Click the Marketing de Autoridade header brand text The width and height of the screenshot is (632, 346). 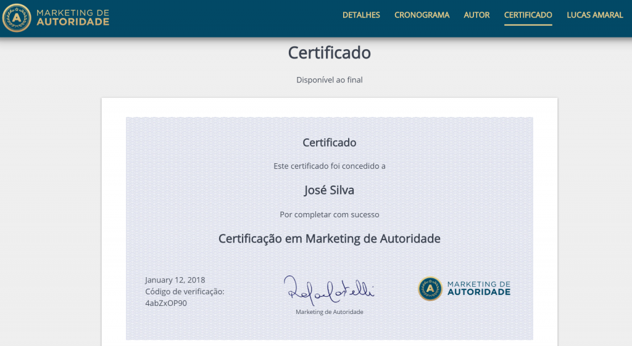pos(73,18)
